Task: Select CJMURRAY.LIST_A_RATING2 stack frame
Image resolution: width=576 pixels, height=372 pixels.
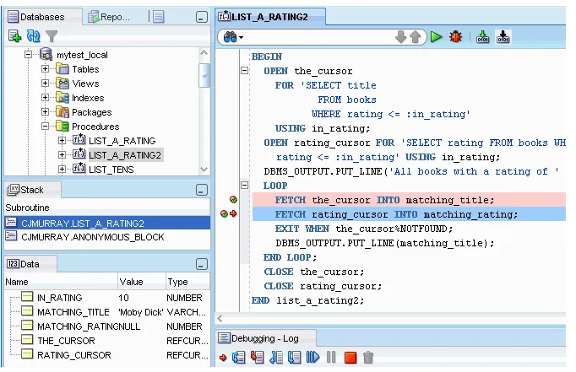Action: click(x=107, y=223)
